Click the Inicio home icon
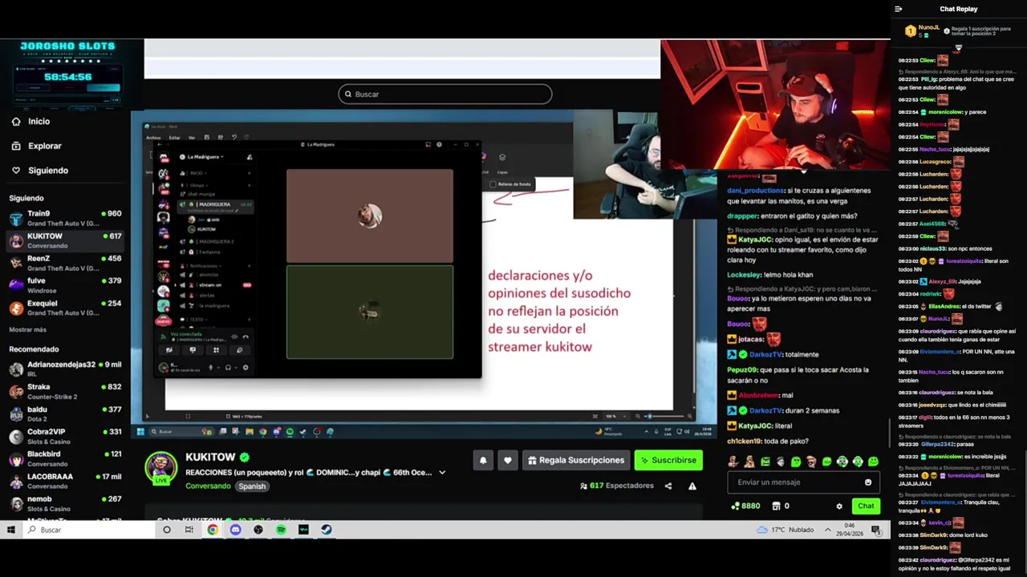 16,121
